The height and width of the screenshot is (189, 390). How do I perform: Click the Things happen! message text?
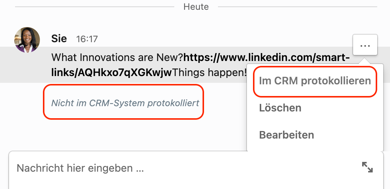tap(209, 73)
